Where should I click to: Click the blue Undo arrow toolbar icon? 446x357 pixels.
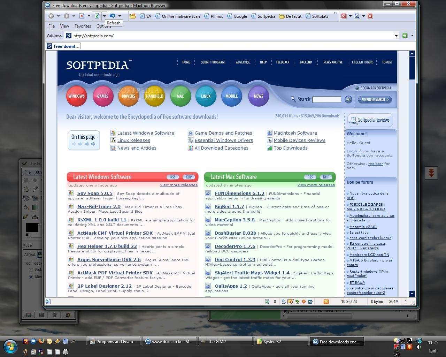click(112, 16)
